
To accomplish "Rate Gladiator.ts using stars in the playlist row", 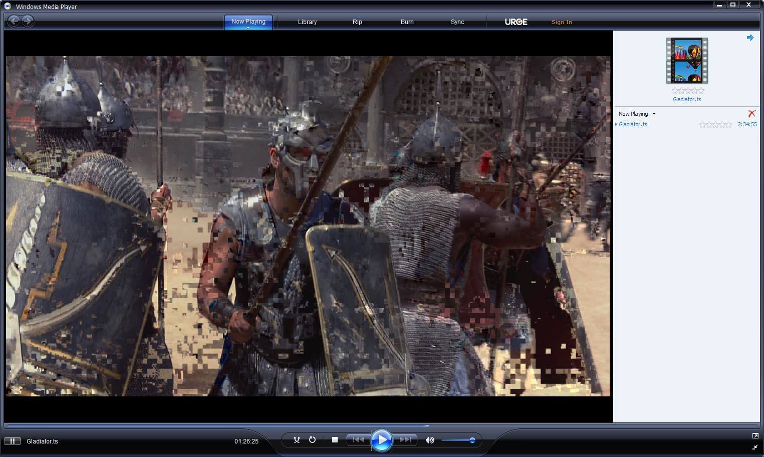I will (715, 124).
